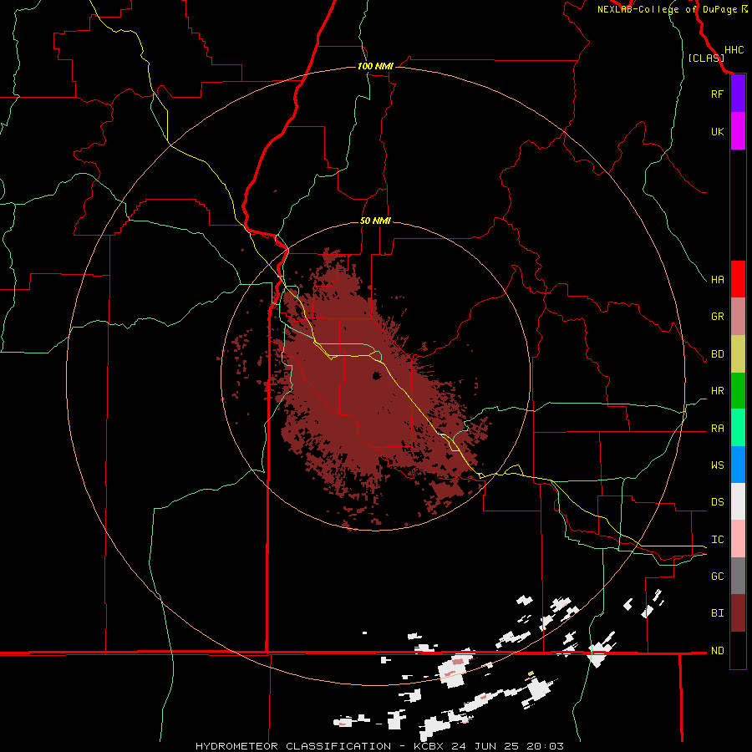Click the BI legend label
The image size is (752, 752).
pyautogui.click(x=717, y=613)
